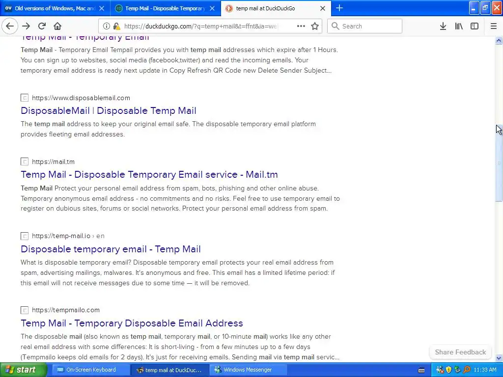The image size is (503, 377).
Task: Click the scrollbar down arrow
Action: 499,358
